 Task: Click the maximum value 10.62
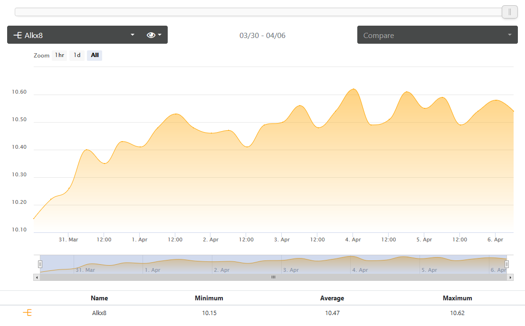pyautogui.click(x=458, y=313)
